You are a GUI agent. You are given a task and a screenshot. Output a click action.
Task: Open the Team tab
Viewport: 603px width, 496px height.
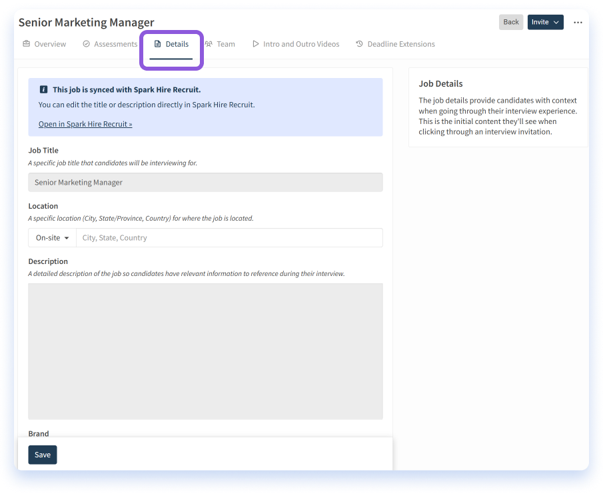[x=220, y=44]
